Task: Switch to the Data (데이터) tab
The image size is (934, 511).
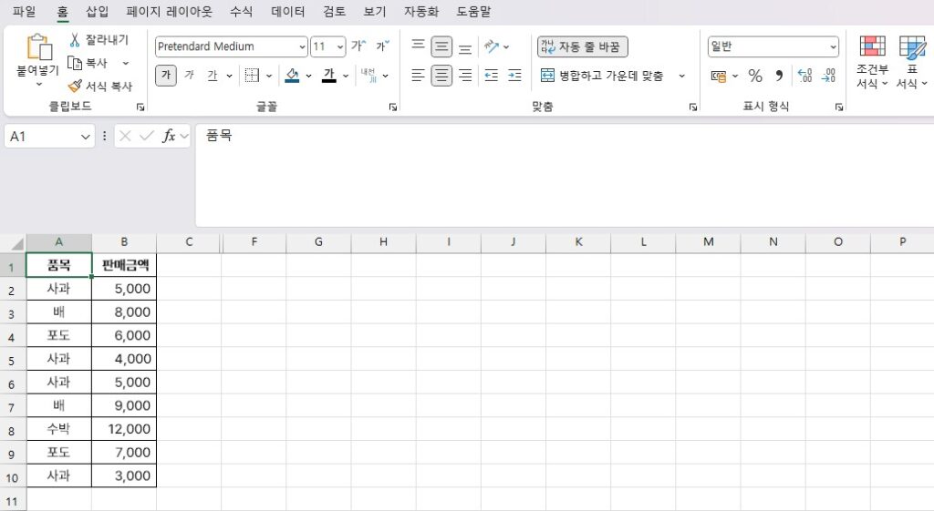Action: tap(289, 12)
